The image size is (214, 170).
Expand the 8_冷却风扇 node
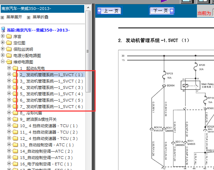(9, 113)
